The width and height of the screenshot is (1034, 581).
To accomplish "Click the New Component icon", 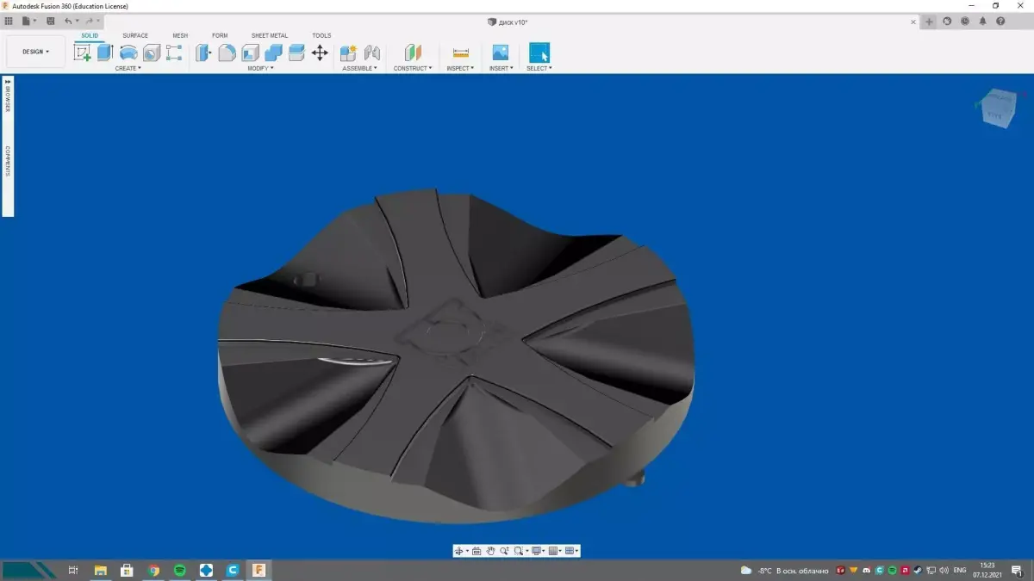I will click(x=349, y=53).
